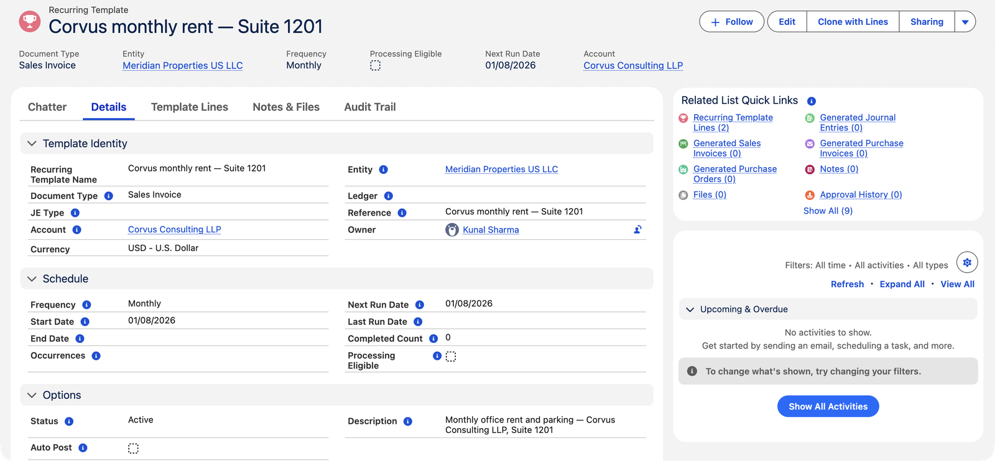Click info icon next to Reference

click(x=402, y=212)
